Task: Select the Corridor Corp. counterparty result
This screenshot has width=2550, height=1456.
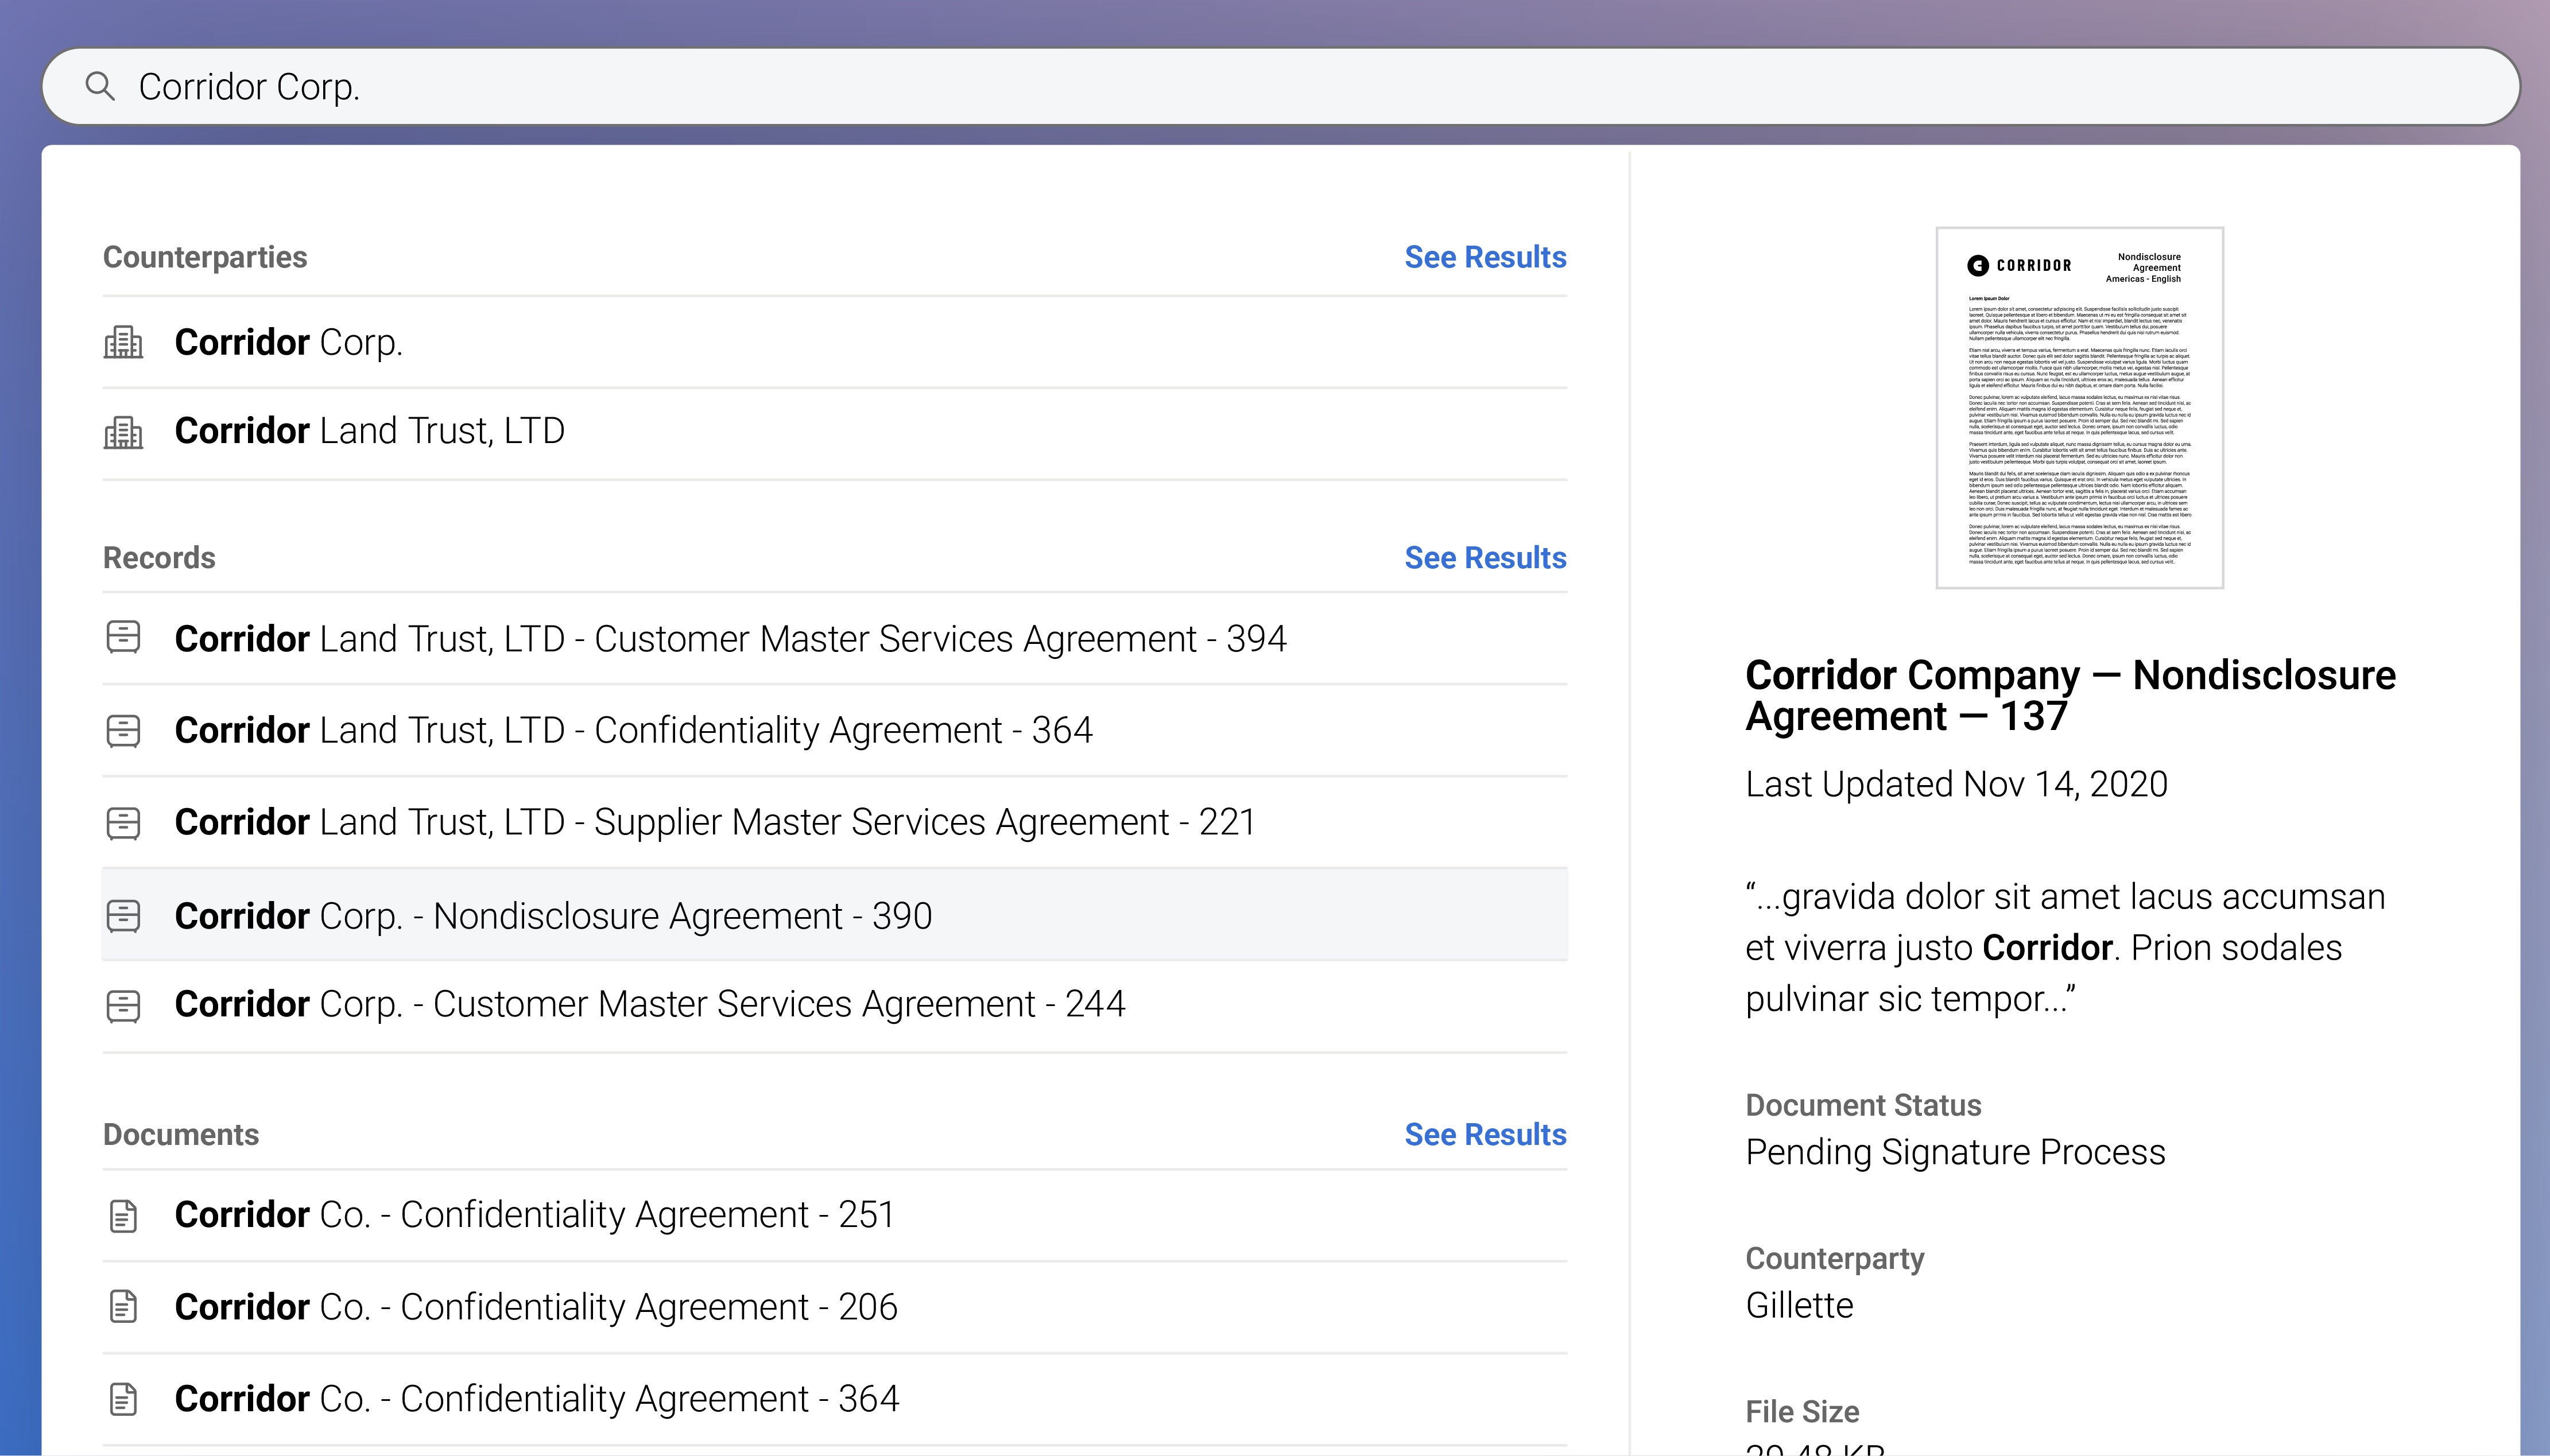Action: coord(289,343)
